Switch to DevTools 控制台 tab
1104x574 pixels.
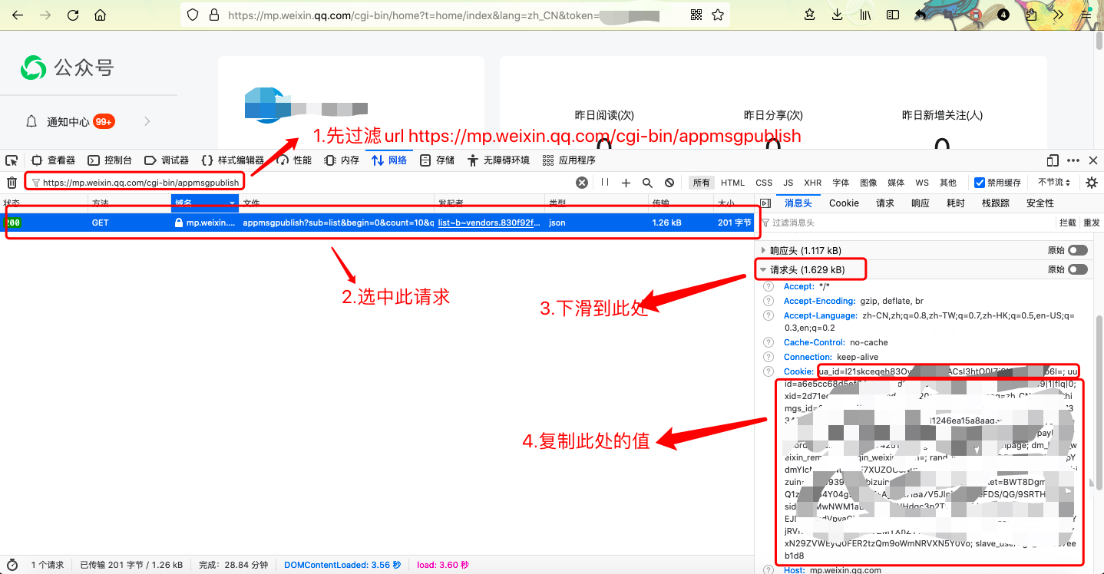[x=110, y=160]
